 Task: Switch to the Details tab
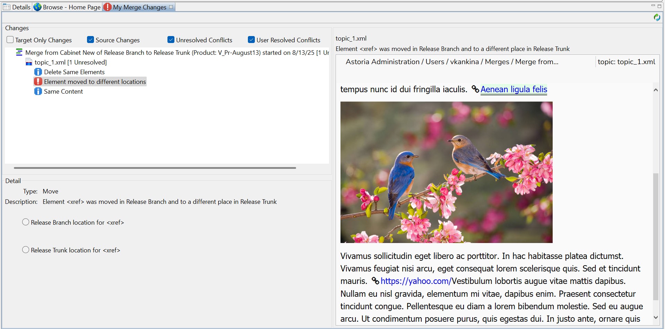pyautogui.click(x=17, y=7)
